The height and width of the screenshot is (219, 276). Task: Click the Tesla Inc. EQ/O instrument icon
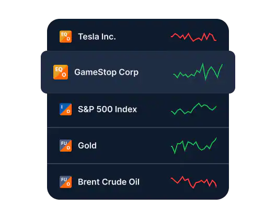(66, 37)
